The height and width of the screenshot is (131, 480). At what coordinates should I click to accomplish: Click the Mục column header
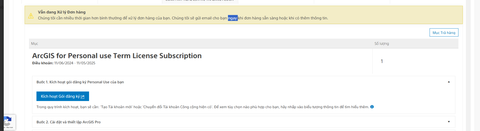click(x=35, y=44)
